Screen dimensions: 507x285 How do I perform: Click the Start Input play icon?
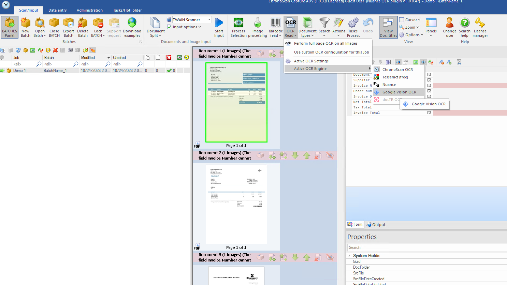[x=219, y=23]
